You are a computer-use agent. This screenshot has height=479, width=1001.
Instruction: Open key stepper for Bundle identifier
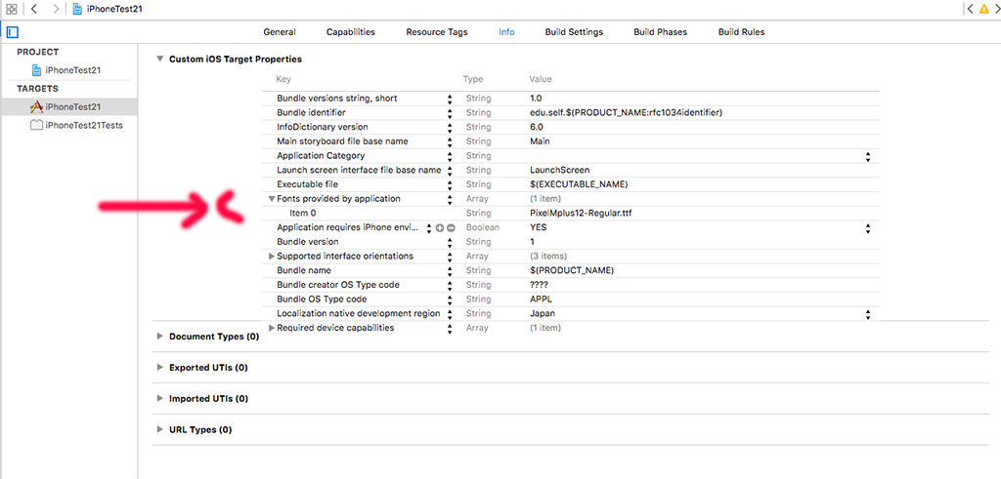[x=450, y=113]
